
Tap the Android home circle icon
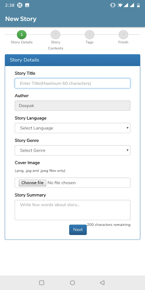tap(72, 283)
